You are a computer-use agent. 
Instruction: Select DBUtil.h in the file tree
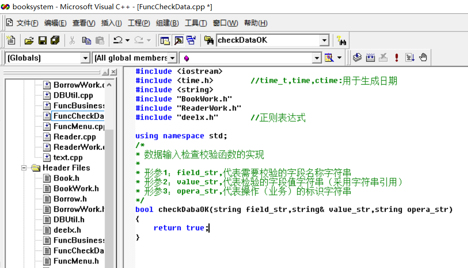(x=69, y=220)
